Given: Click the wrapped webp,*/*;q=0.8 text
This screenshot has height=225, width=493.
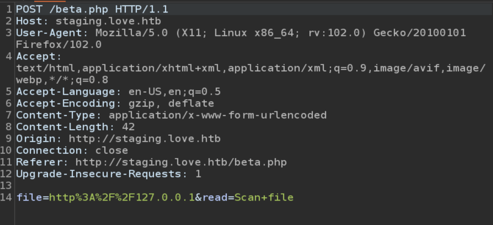Looking at the screenshot, I should pos(62,79).
